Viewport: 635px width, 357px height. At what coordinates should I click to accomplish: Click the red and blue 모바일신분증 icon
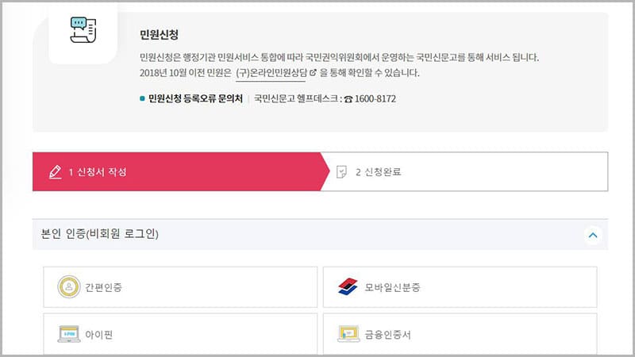click(x=348, y=286)
